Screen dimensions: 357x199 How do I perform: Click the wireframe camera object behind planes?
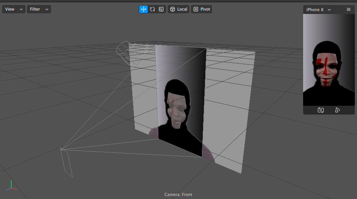pyautogui.click(x=124, y=49)
